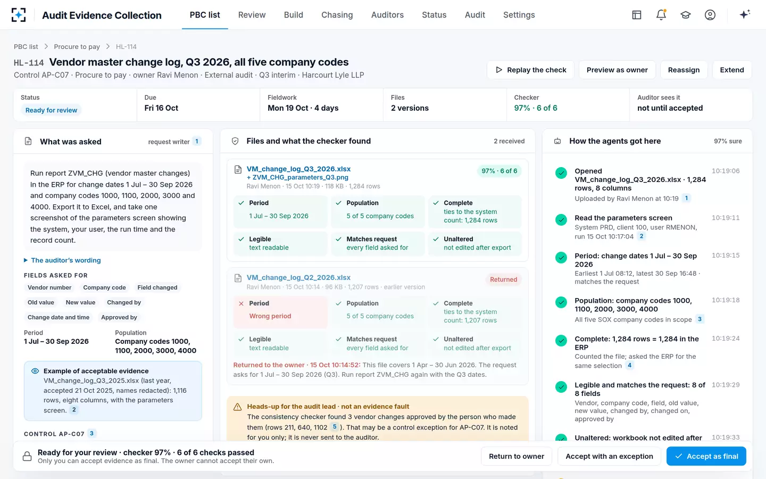766x479 pixels.
Task: Click the file icon for VM_change_log_Q3_2026.xlsx
Action: tap(238, 170)
